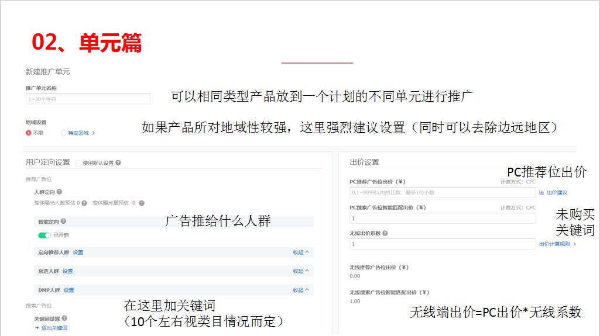Click the 搜索广告位 label
The width and height of the screenshot is (600, 336).
pyautogui.click(x=39, y=306)
